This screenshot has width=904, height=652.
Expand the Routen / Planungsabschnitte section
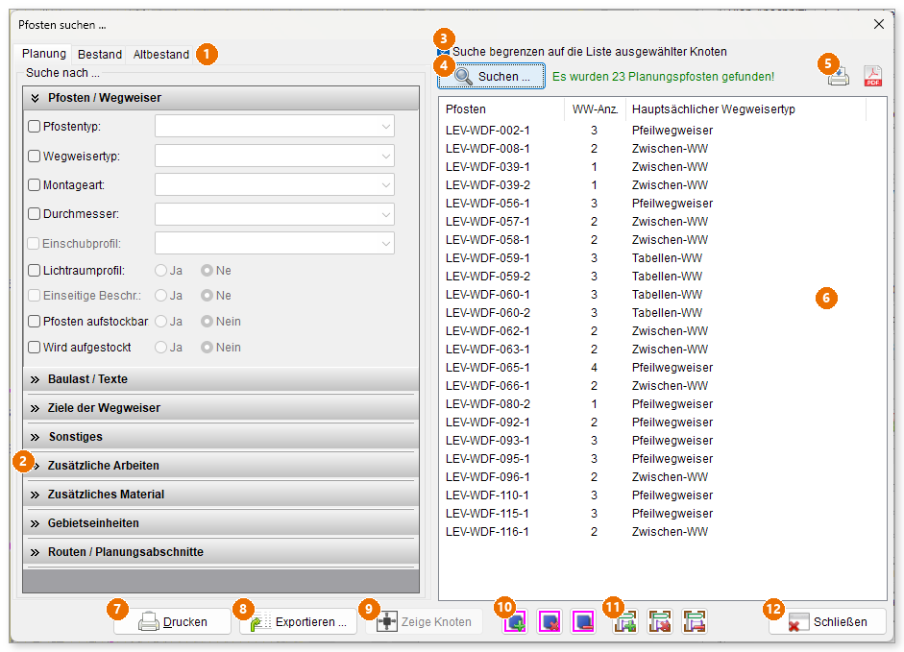(221, 552)
